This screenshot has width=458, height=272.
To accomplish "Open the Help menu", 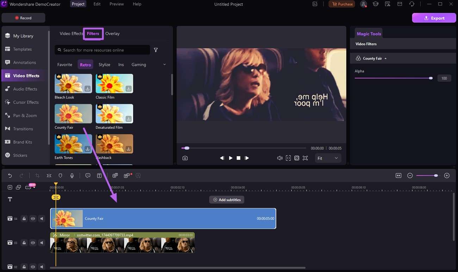I will point(137,4).
